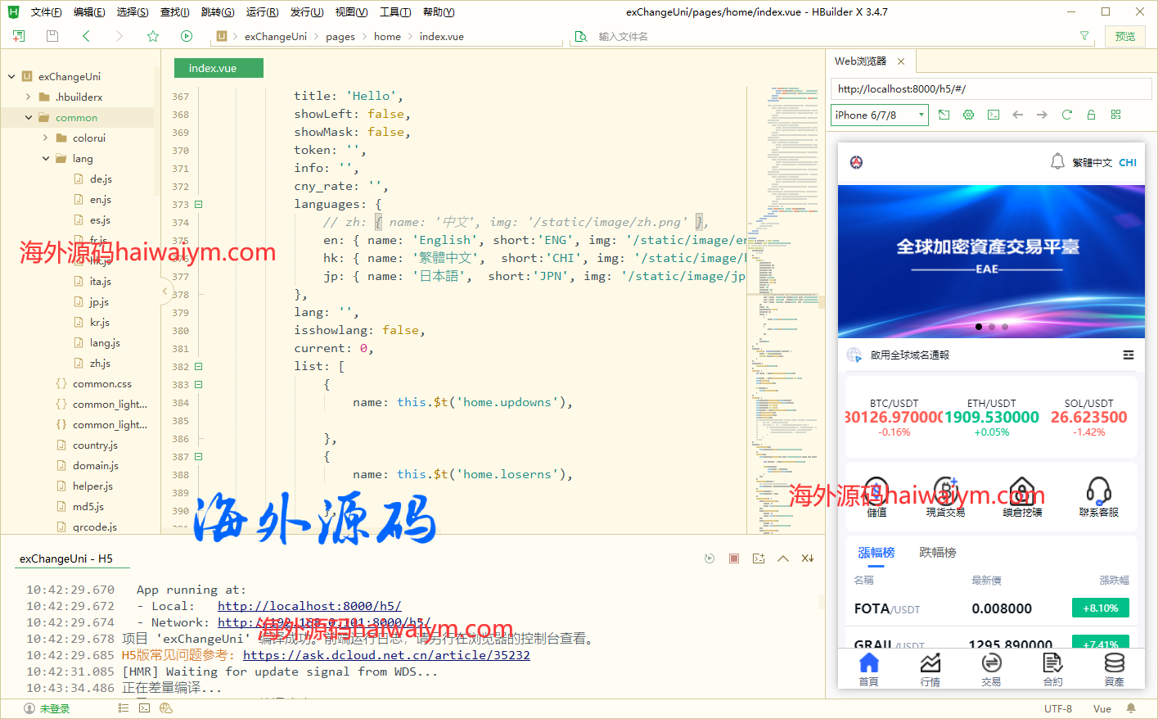Click the Run play icon in toolbar
This screenshot has height=719, width=1158.
click(187, 36)
